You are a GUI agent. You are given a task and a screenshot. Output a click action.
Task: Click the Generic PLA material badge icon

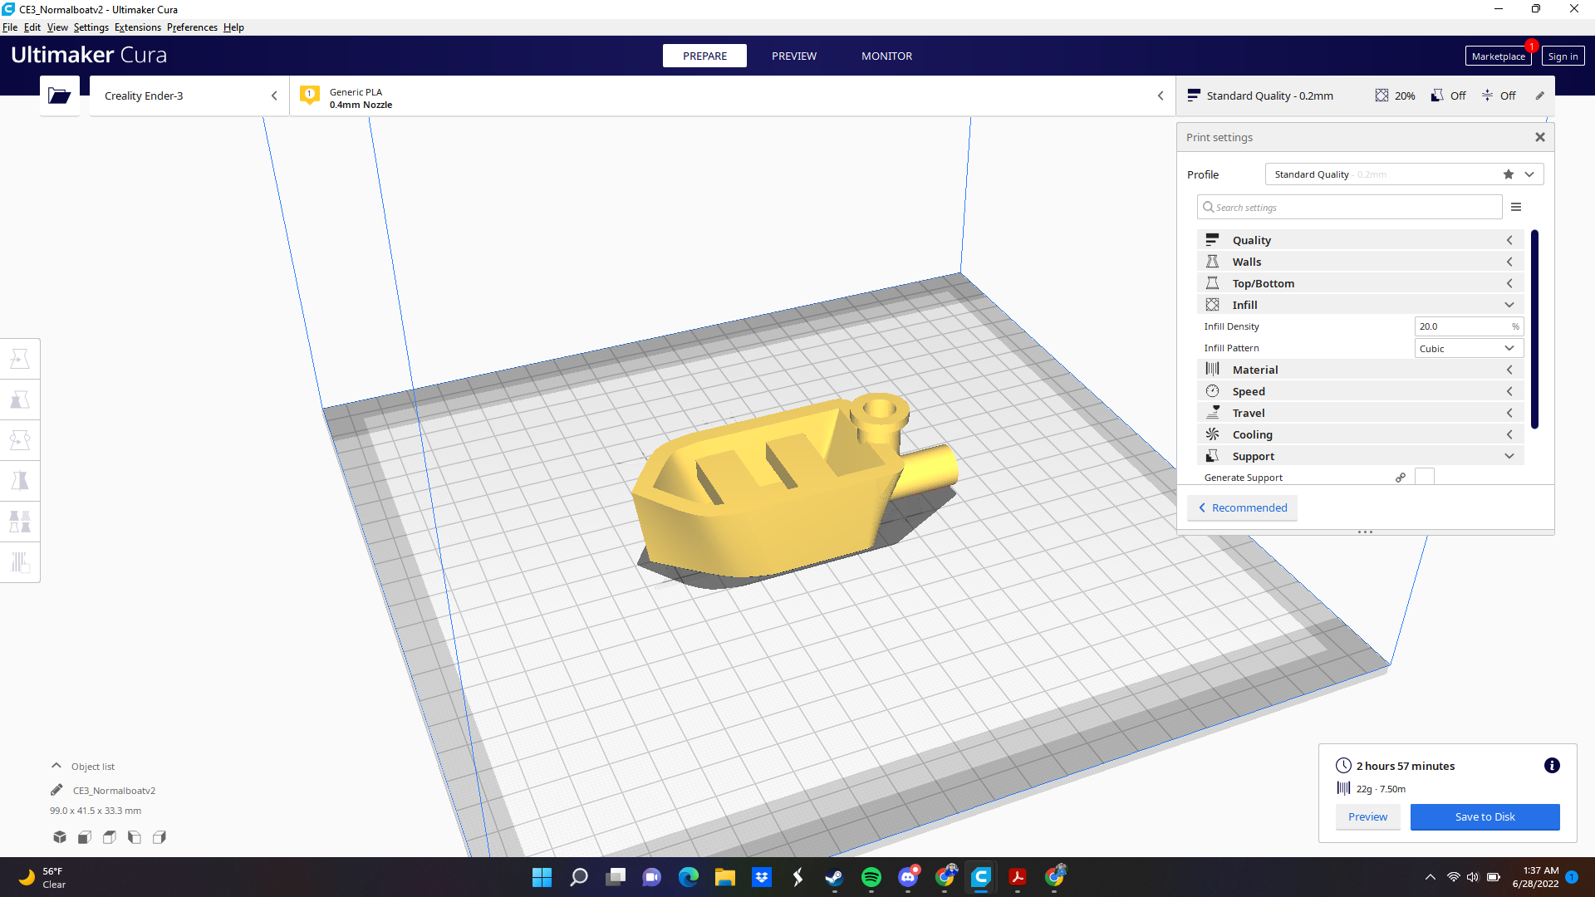pos(310,95)
